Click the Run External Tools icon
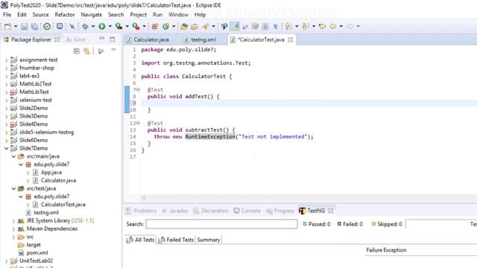 (136, 27)
